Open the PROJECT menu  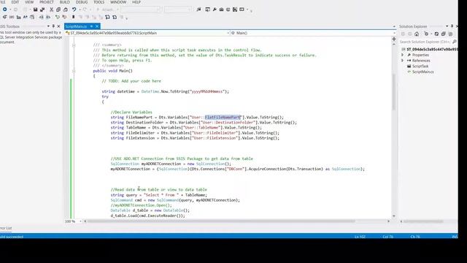47,2
